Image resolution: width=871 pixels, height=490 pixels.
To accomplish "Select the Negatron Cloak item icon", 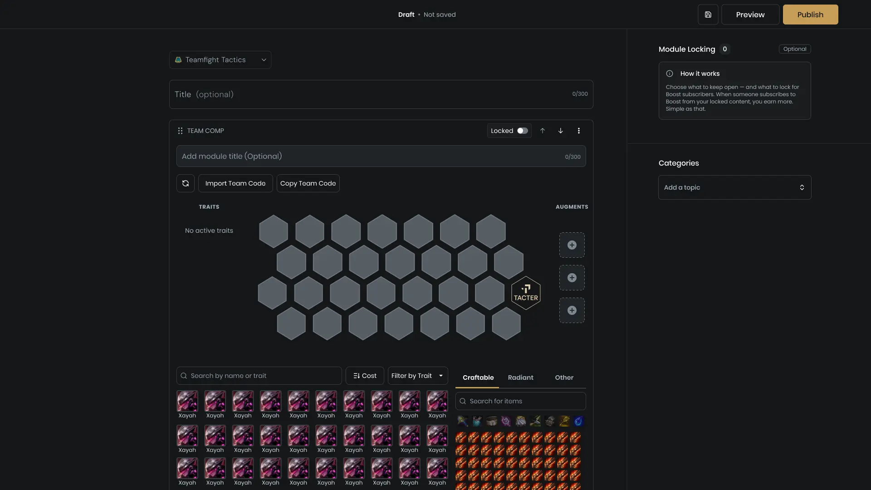I will (520, 421).
